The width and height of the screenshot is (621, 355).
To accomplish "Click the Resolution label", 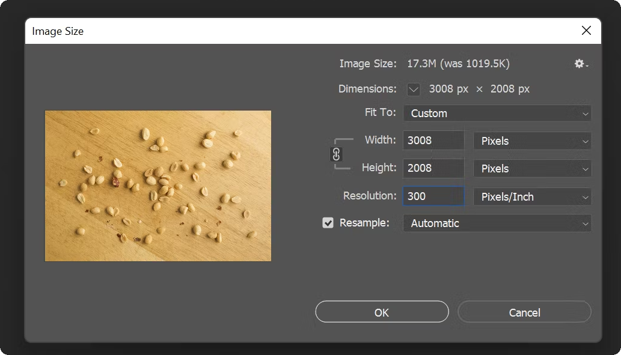I will [369, 196].
